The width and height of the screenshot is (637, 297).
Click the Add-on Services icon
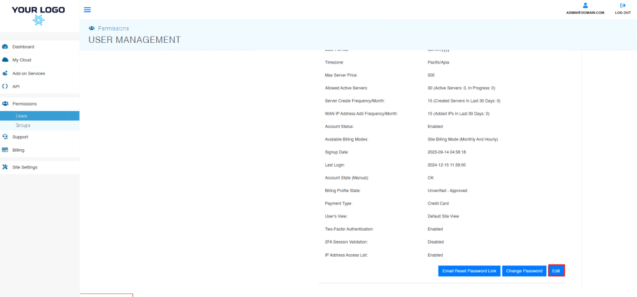pos(5,73)
